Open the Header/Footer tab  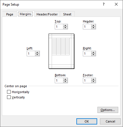47,14
